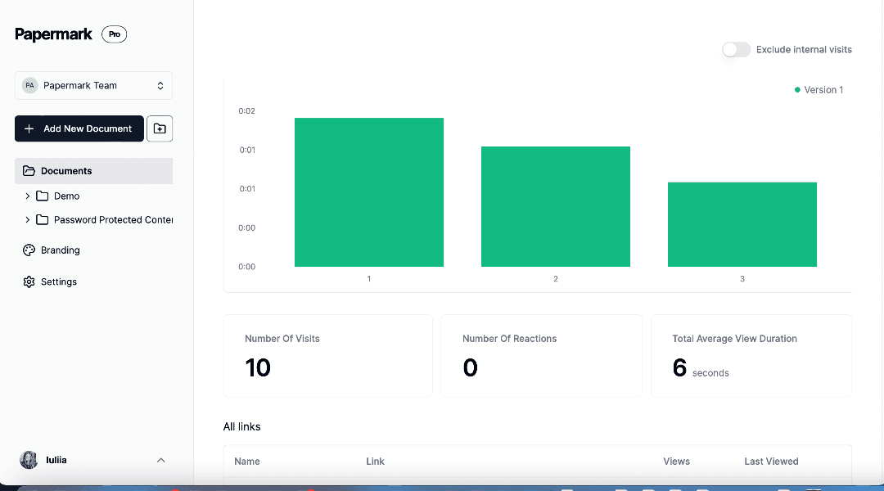Screen dimensions: 884x491
Task: Click the Papermark logo
Action: [x=53, y=34]
